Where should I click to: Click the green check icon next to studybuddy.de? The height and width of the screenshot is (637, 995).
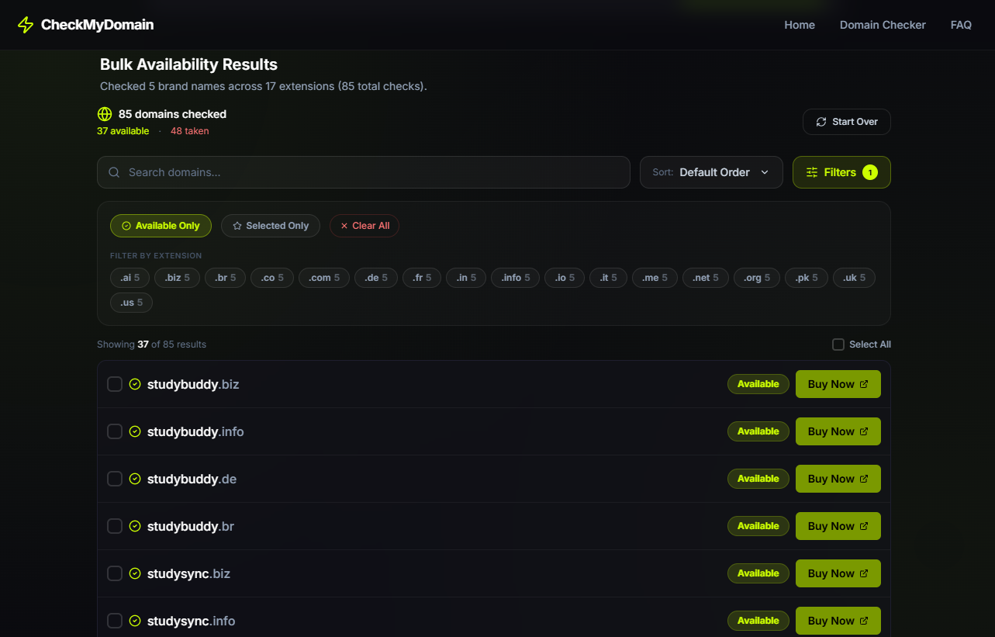click(135, 479)
